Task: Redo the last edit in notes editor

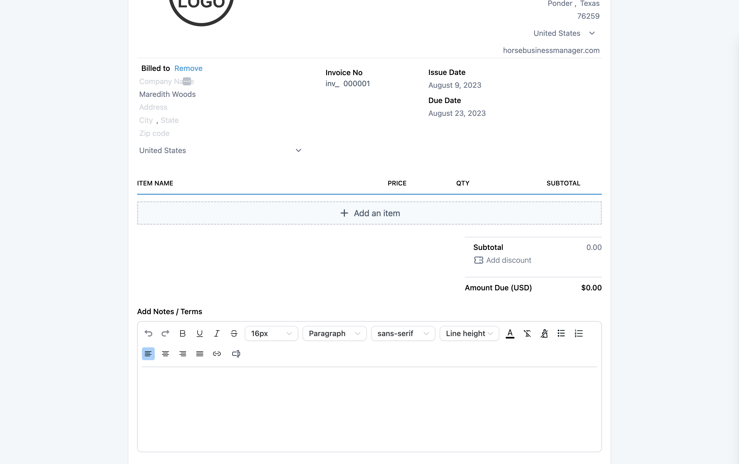Action: point(165,333)
